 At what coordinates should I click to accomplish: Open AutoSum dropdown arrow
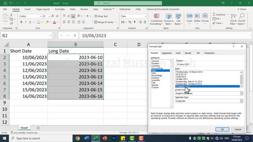228,15
